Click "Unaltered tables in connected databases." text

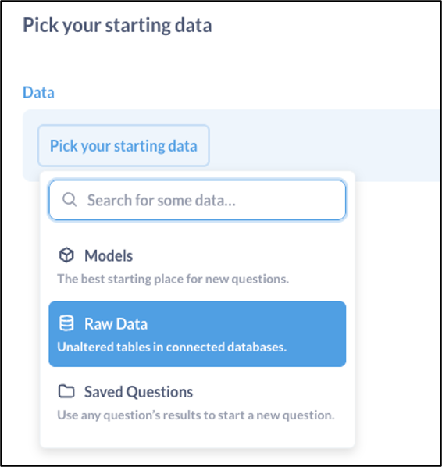tap(172, 348)
